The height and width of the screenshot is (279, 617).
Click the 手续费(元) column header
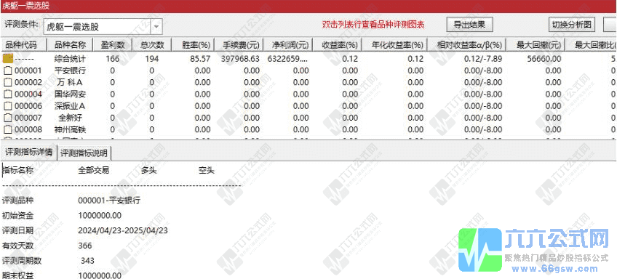238,45
